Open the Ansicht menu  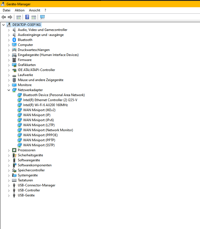35,10
